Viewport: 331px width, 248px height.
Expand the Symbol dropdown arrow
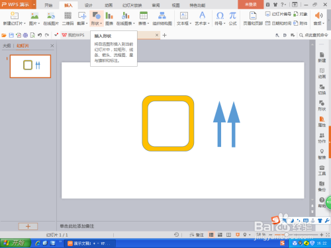[224, 23]
